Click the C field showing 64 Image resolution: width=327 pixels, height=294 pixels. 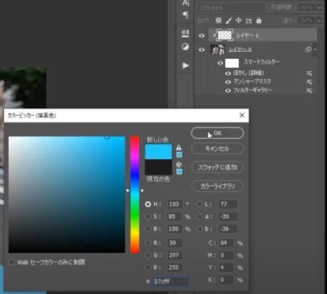pyautogui.click(x=226, y=243)
